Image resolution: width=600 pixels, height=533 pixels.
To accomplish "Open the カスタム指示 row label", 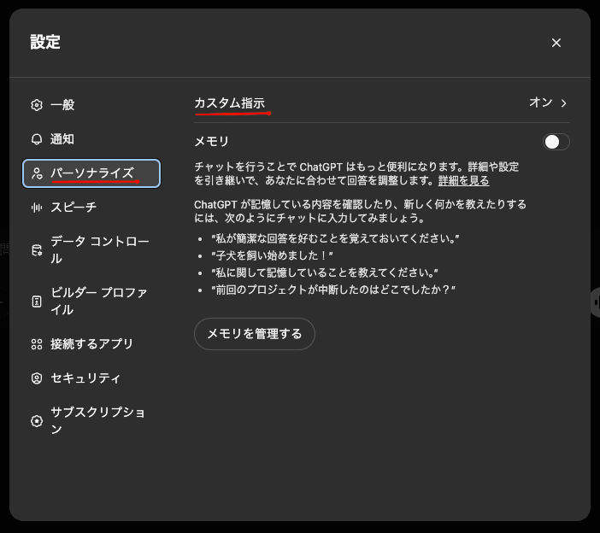I will pos(229,103).
